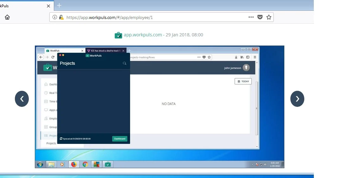
Task: Open File Explorer from taskbar
Action: (x=52, y=164)
